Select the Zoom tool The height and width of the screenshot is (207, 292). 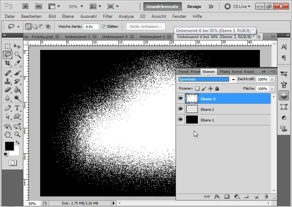tap(17, 134)
